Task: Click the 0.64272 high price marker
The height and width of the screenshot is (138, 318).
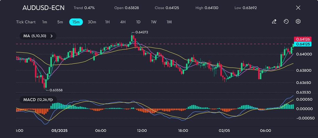Action: [x=142, y=32]
